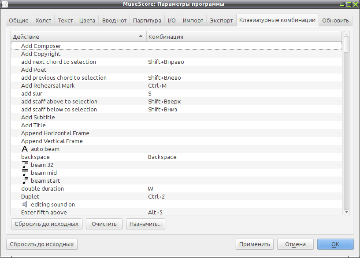Viewport: 360px width, 258px height.
Task: Switch to the Экспорт tab
Action: (x=221, y=21)
